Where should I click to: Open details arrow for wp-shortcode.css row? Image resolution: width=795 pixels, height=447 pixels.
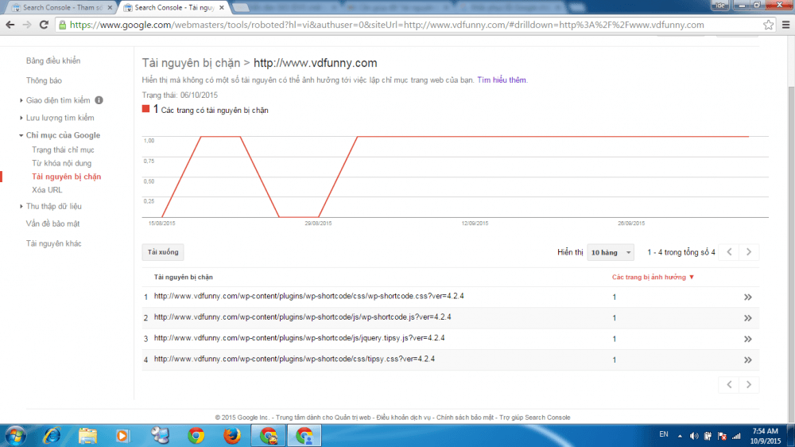pyautogui.click(x=748, y=297)
